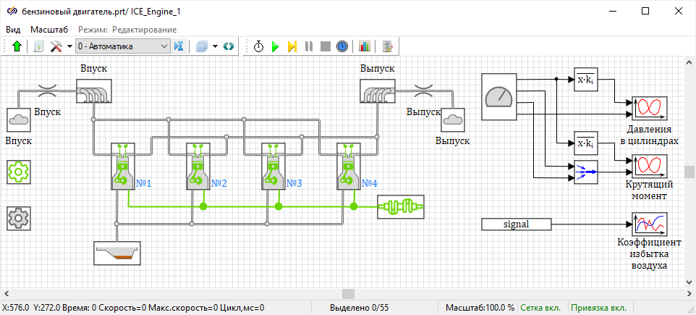Click the horizontal scrollbar thumb
Image resolution: width=696 pixels, height=315 pixels.
[348, 293]
